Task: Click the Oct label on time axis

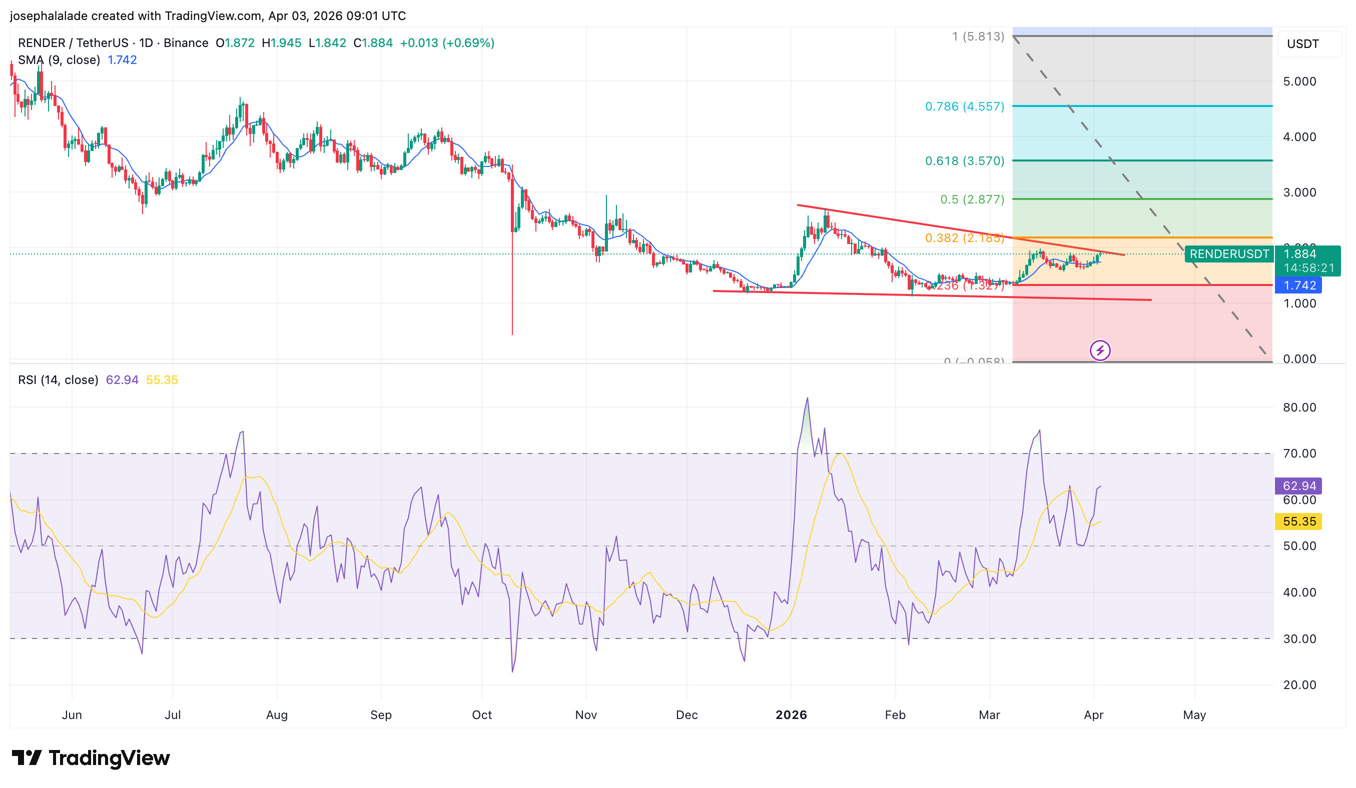Action: (x=481, y=715)
